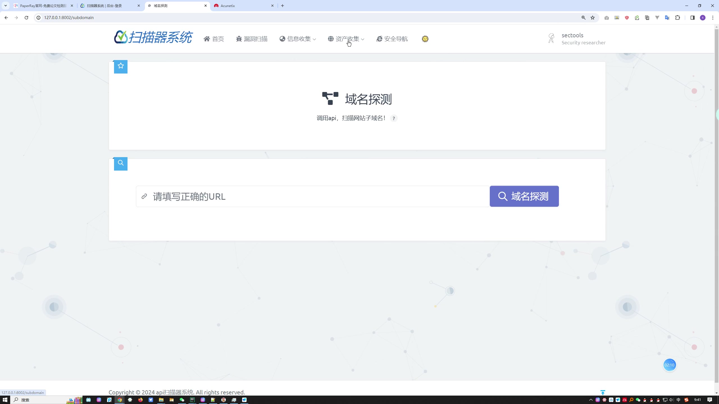This screenshot has width=719, height=404.
Task: Switch to the Acunetix browser tab
Action: (x=244, y=6)
